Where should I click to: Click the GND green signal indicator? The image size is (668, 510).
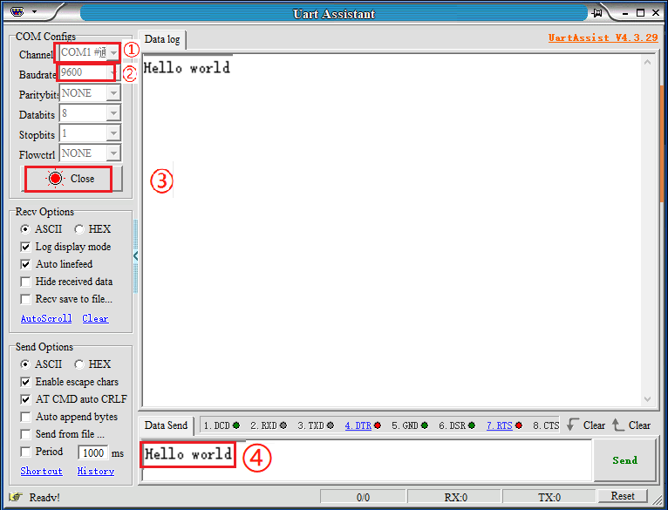(x=425, y=425)
